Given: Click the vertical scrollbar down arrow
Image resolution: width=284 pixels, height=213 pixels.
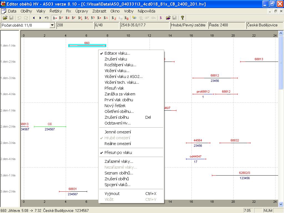Looking at the screenshot, I should (x=281, y=204).
